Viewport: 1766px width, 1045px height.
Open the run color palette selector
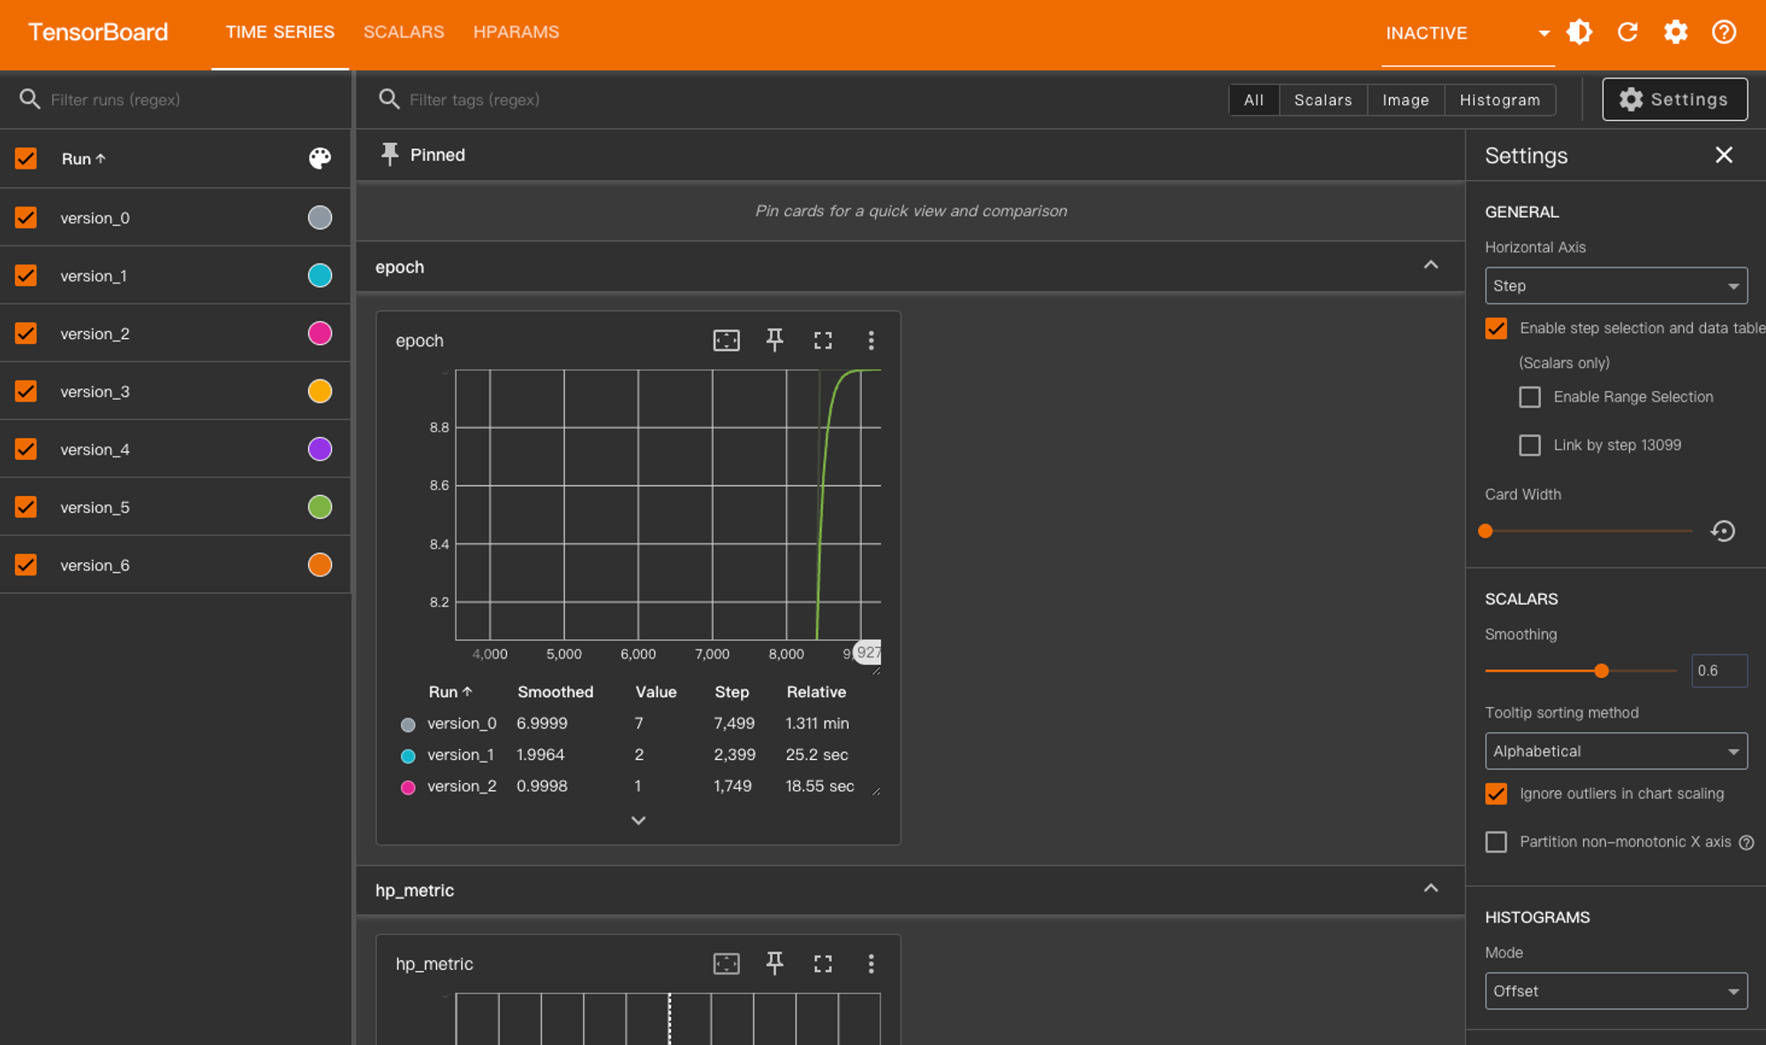click(x=320, y=159)
